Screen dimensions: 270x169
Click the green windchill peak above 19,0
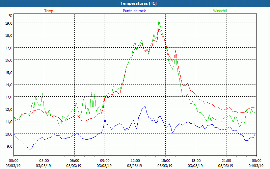(x=159, y=20)
